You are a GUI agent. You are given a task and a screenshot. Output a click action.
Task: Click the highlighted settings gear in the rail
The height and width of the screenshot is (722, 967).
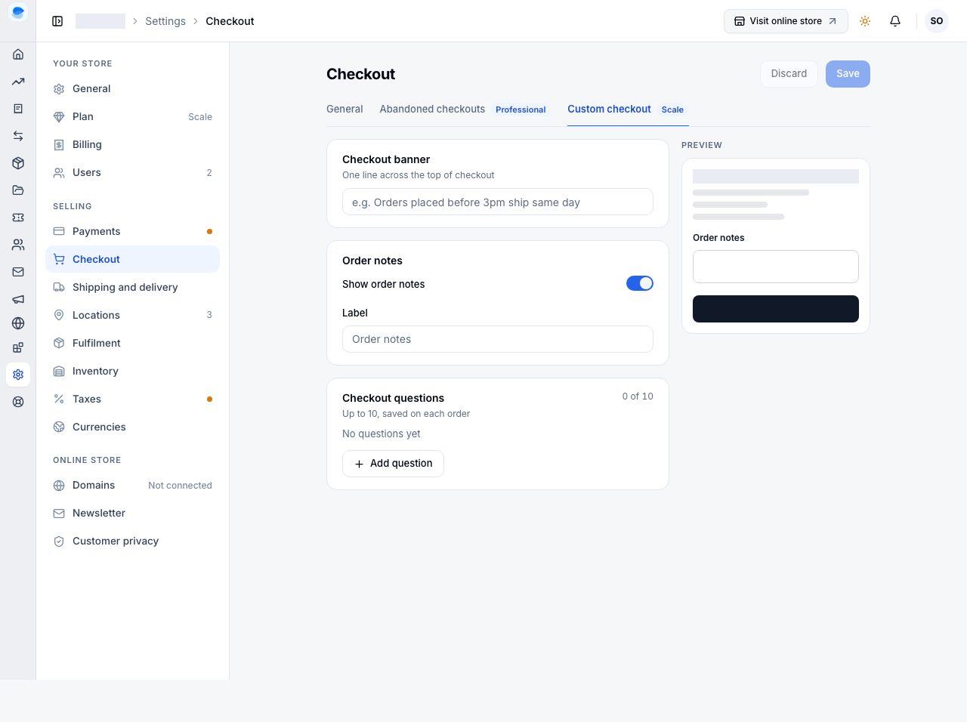coord(18,375)
